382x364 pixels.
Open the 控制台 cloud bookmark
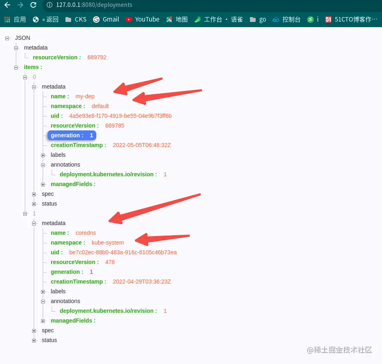[x=286, y=19]
